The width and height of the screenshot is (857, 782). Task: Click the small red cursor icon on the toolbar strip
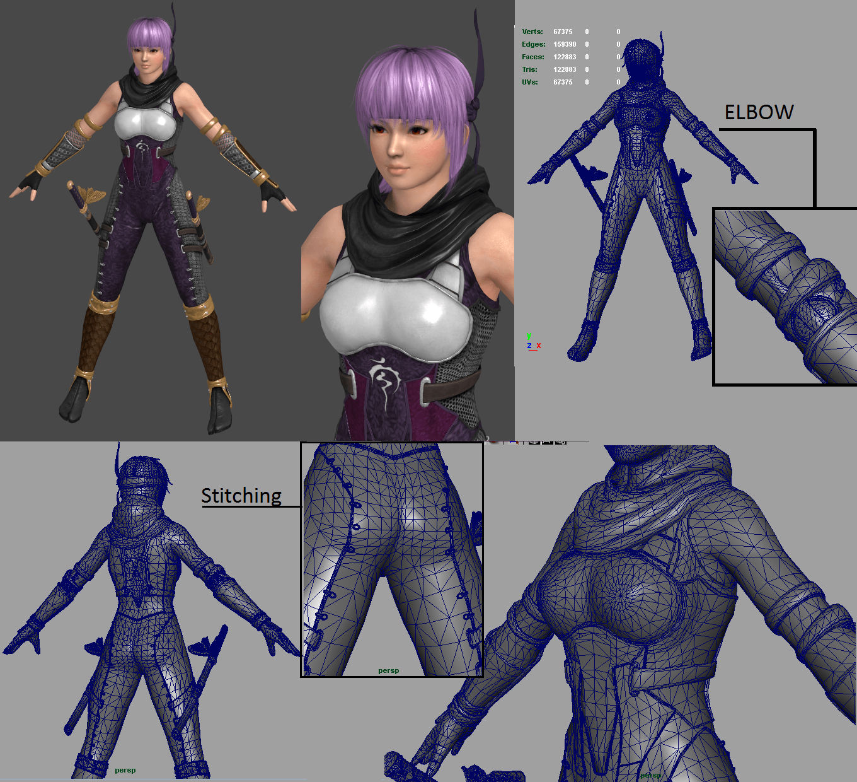pyautogui.click(x=517, y=443)
